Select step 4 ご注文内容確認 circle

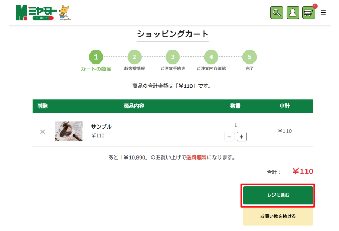pos(211,57)
